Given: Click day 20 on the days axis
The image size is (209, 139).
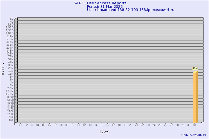Looking at the screenshot, I should (131, 125).
